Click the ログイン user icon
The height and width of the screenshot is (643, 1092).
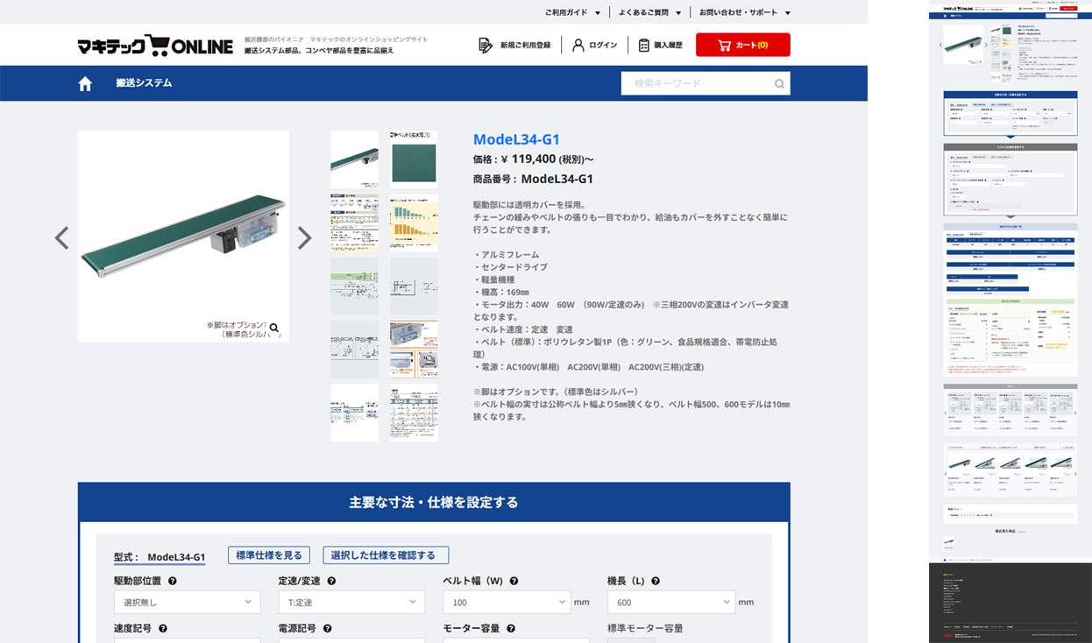coord(578,45)
